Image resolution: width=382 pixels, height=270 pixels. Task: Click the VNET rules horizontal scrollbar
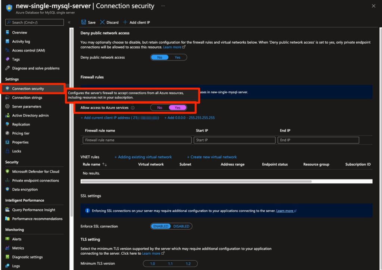click(x=196, y=181)
